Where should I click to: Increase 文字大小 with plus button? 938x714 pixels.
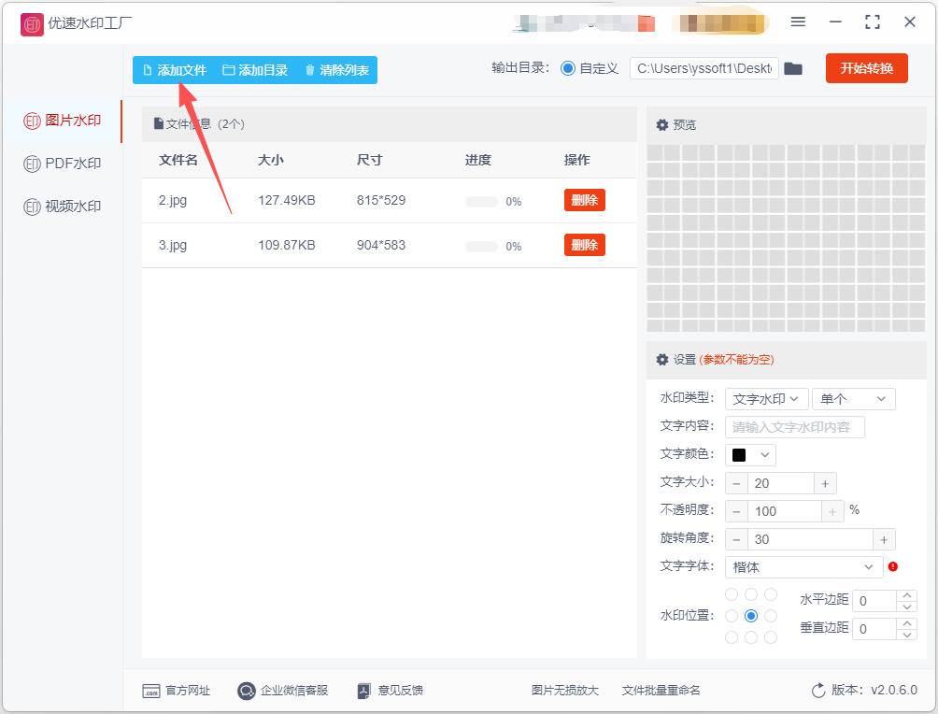coord(825,483)
